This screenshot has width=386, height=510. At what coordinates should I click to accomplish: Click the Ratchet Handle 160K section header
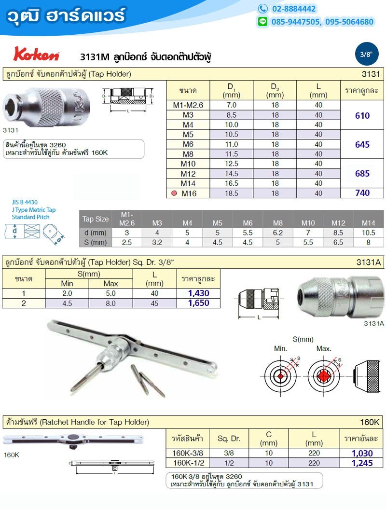tap(193, 422)
